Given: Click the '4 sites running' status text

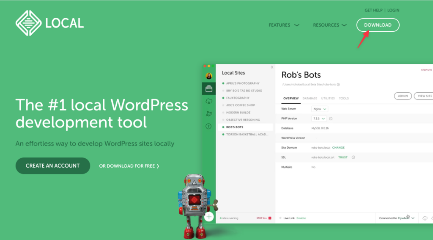Looking at the screenshot, I should click(x=229, y=218).
